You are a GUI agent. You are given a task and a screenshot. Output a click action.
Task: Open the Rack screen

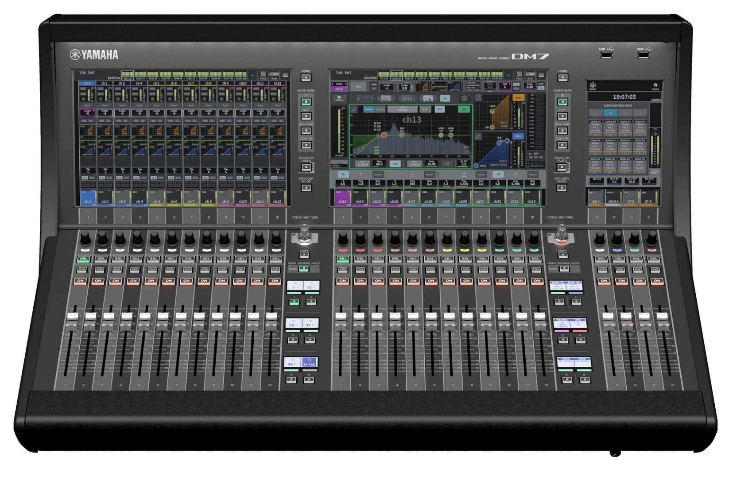tap(531, 75)
